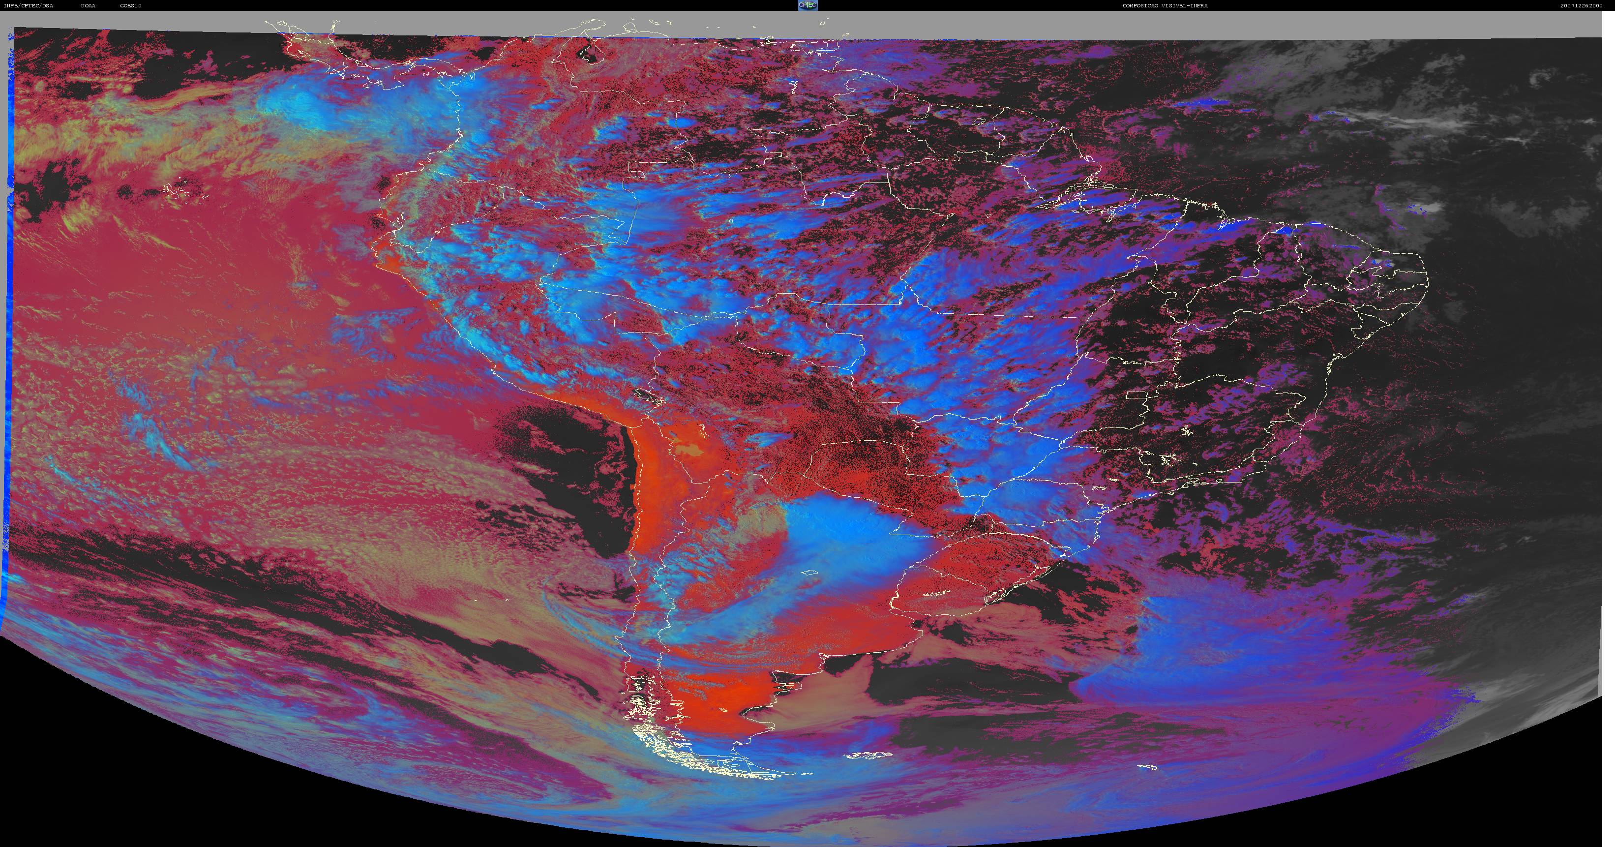Click the INPE/CPTEC/DSA header label
The height and width of the screenshot is (847, 1615).
tap(29, 5)
